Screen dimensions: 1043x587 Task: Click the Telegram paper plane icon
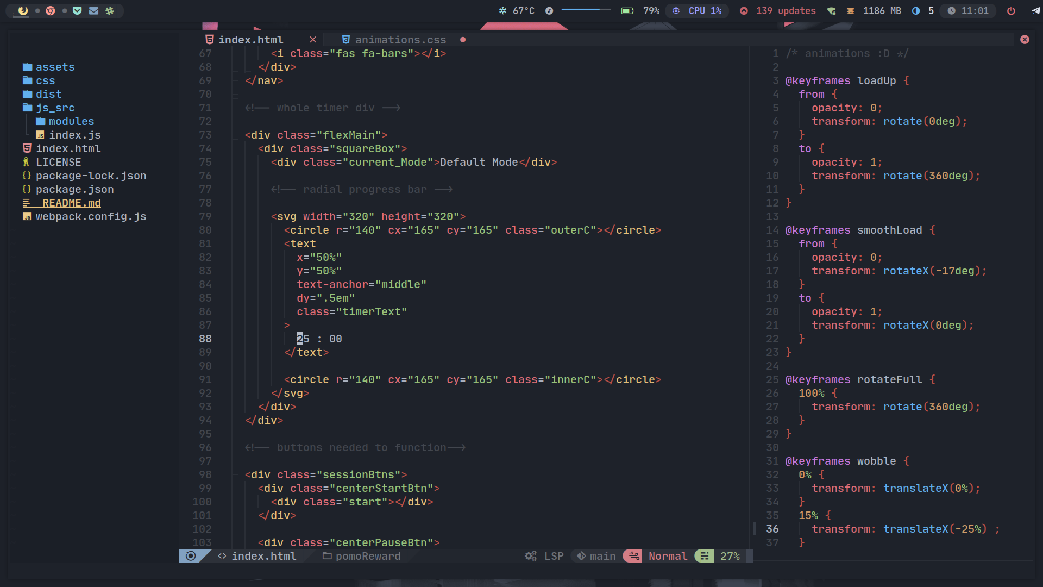(x=1035, y=11)
